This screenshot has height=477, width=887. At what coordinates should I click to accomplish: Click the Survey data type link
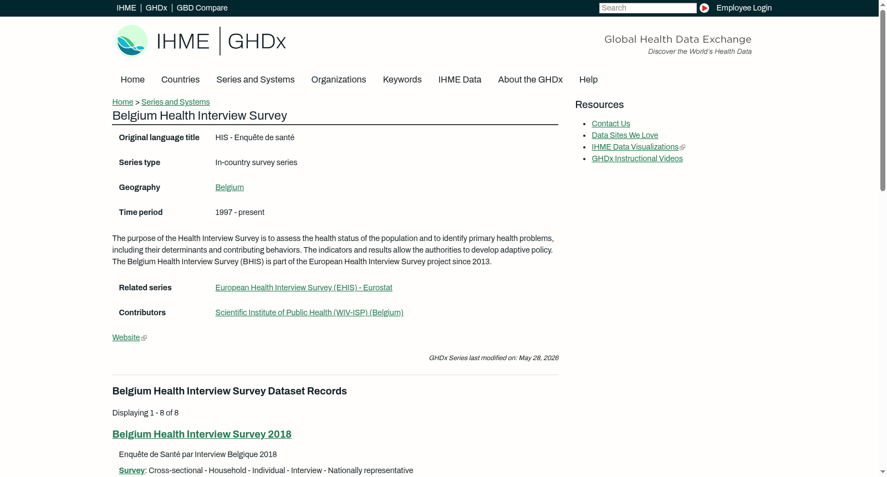pos(132,470)
